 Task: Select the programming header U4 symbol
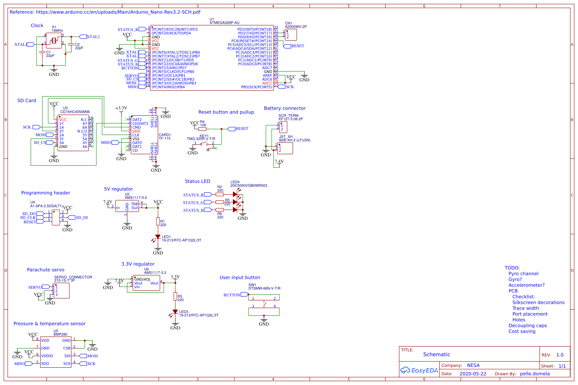pos(56,217)
